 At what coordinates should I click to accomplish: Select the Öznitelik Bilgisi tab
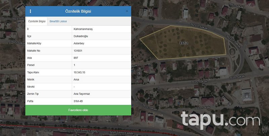tap(36, 21)
